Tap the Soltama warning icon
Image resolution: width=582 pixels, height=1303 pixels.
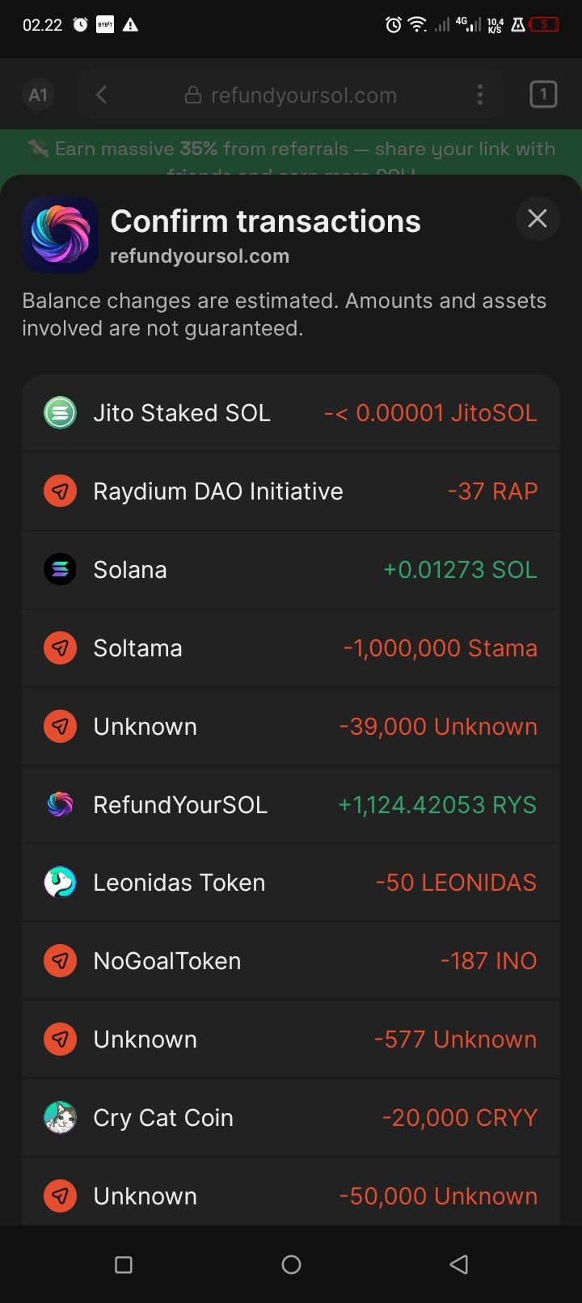click(60, 648)
